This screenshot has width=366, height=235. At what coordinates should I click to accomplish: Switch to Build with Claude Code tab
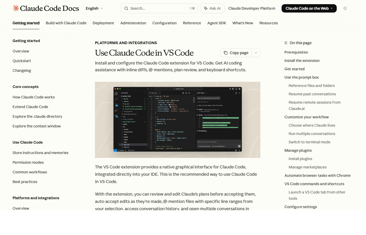point(66,23)
